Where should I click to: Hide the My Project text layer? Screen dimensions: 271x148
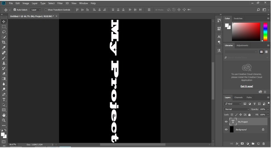tap(226, 122)
